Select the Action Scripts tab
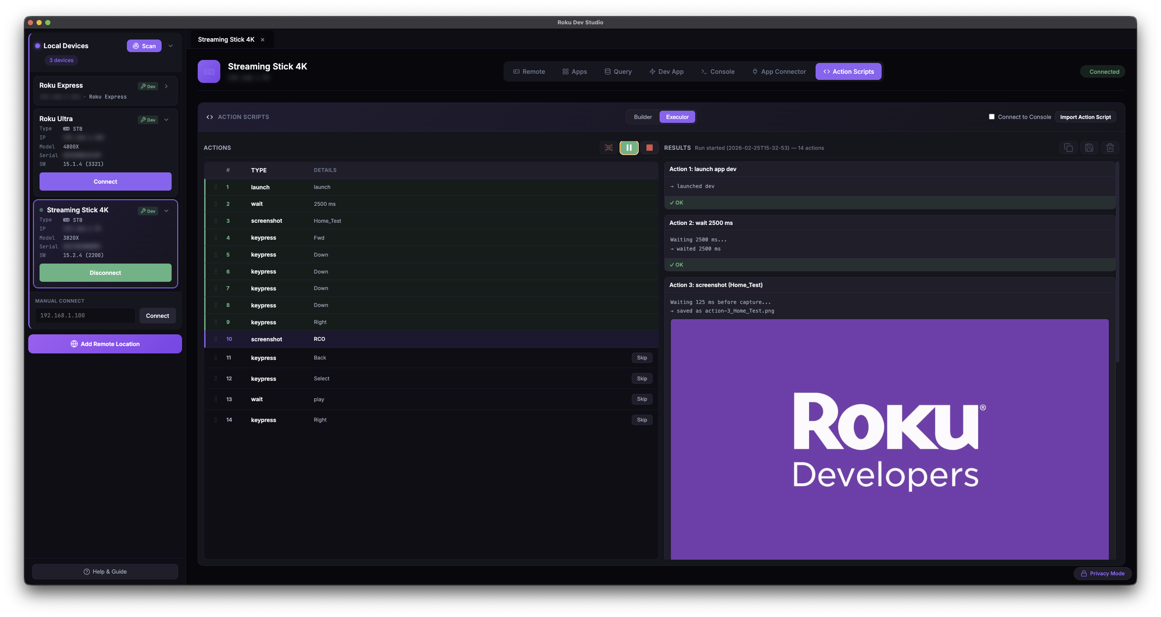Screen dimensions: 1161x617 pyautogui.click(x=848, y=72)
